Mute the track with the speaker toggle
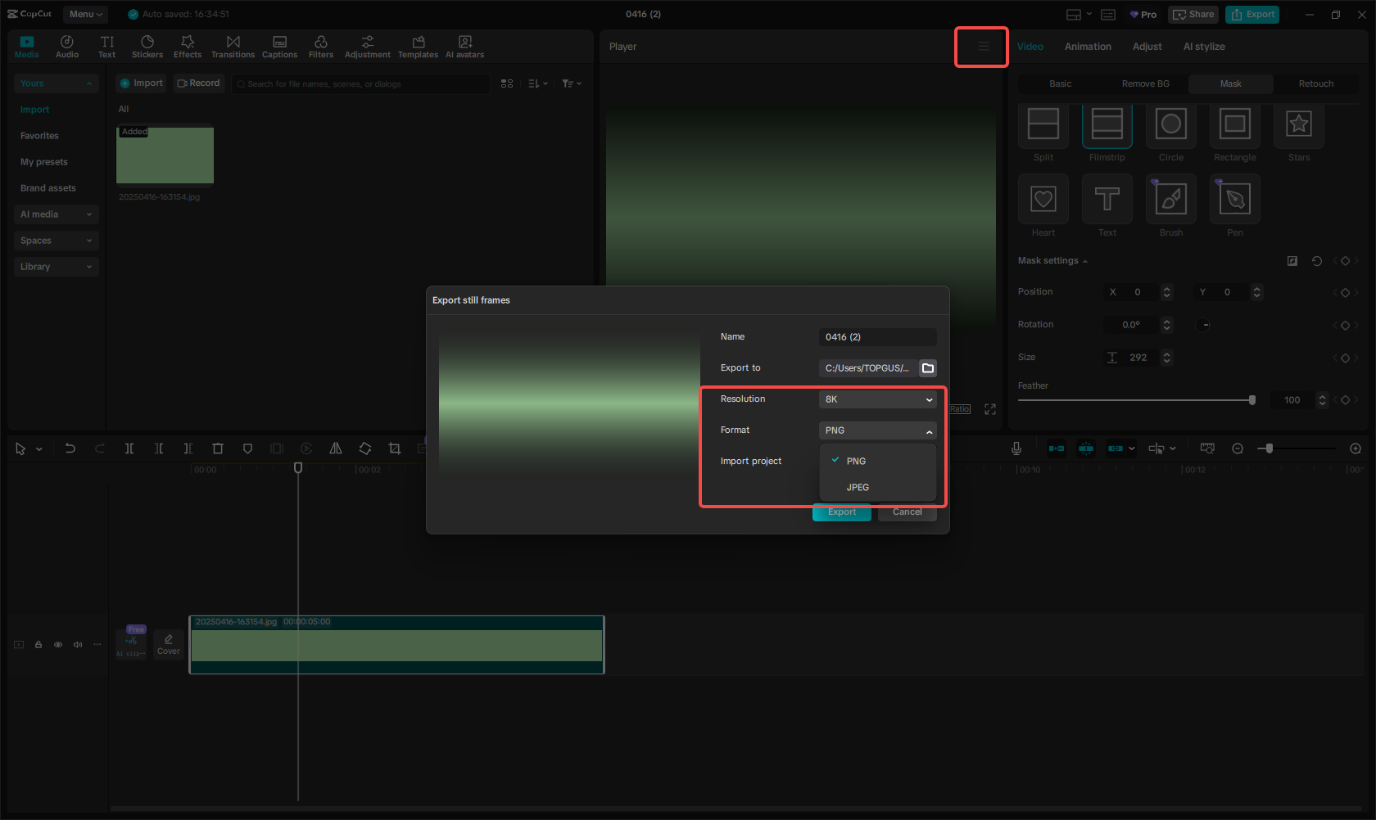 click(x=77, y=645)
